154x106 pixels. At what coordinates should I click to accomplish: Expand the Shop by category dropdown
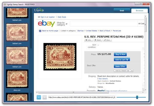pyautogui.click(x=62, y=24)
